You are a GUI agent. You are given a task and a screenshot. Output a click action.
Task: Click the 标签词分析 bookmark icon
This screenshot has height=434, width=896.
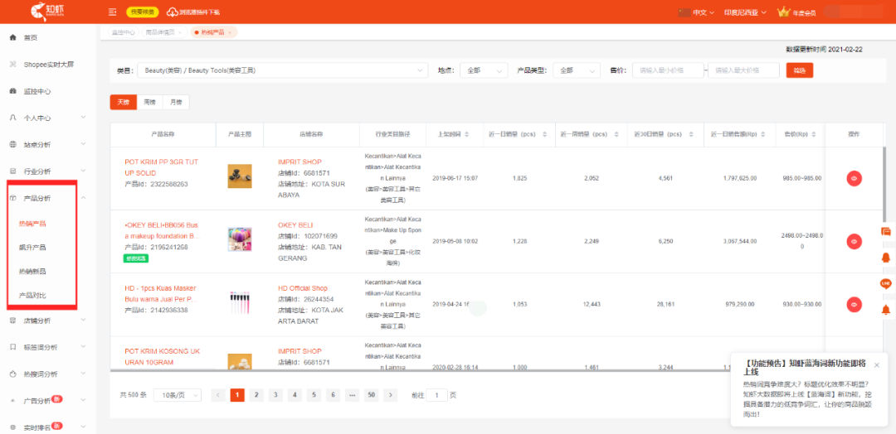coord(13,347)
